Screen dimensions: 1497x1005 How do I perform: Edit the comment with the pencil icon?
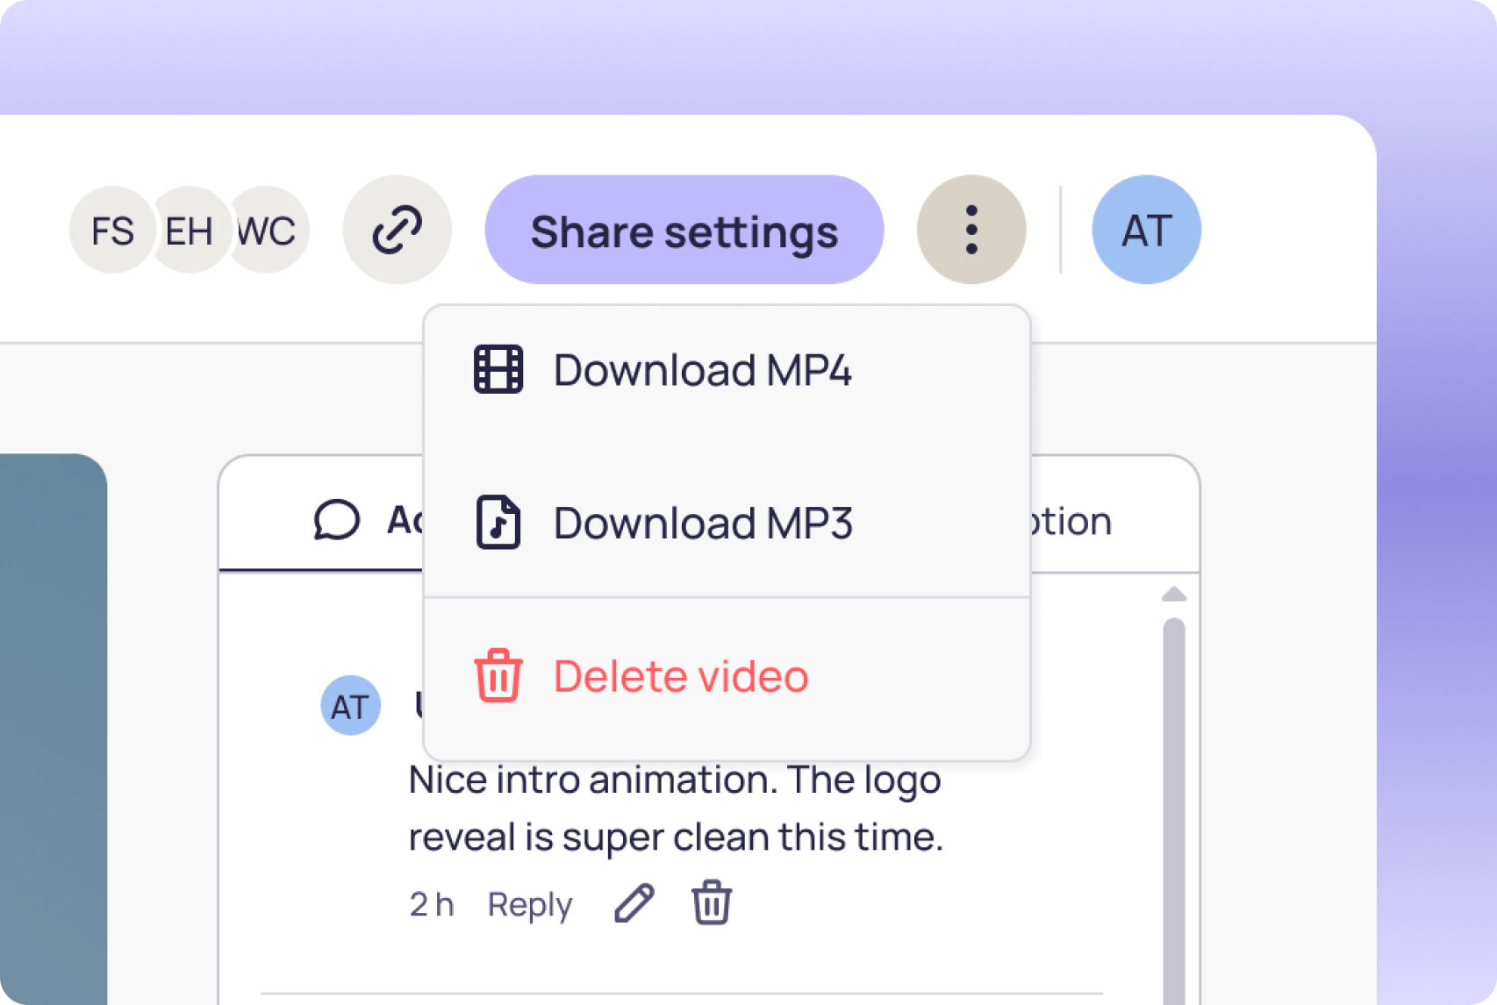coord(634,903)
